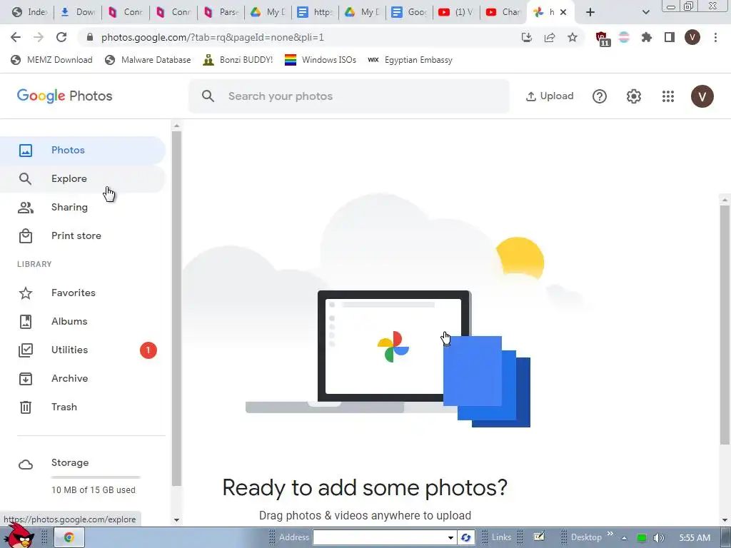Open the tab search dropdown
Viewport: 731px width, 548px height.
[645, 12]
